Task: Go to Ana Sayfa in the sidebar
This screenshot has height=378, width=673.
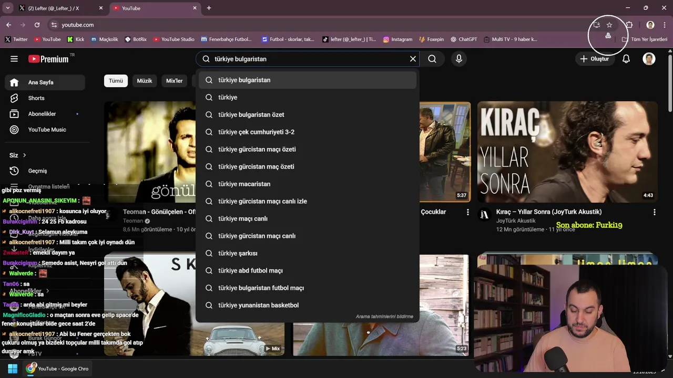Action: point(45,82)
